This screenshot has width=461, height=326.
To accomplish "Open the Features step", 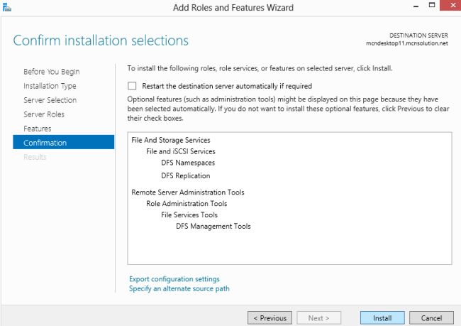I will (38, 129).
